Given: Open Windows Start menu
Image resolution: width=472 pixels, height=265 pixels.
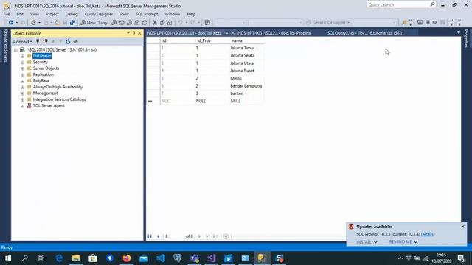Looking at the screenshot, I should point(8,258).
